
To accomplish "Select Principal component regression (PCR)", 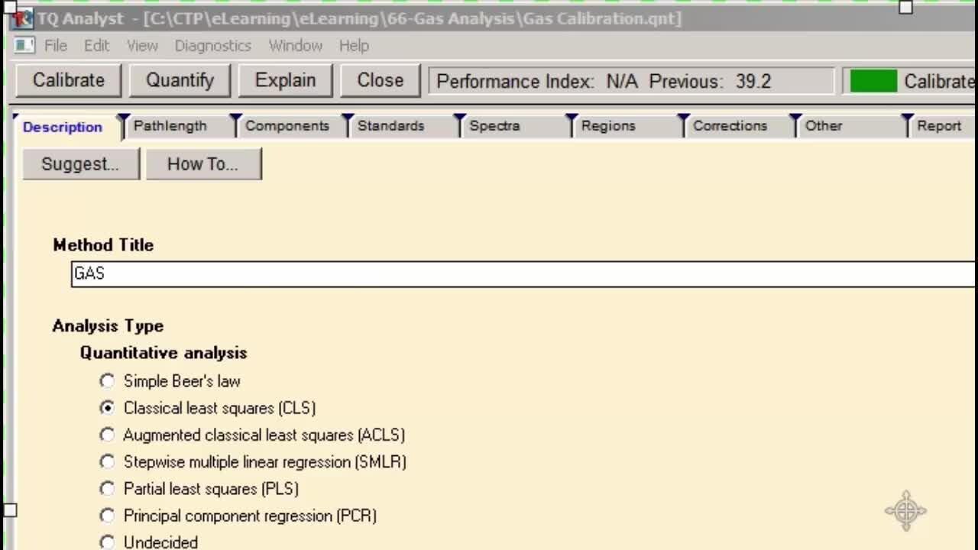I will (x=107, y=516).
